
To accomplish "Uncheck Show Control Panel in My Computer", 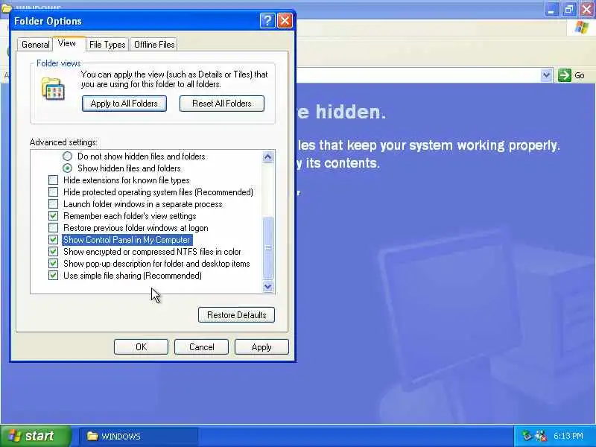I will (x=53, y=240).
